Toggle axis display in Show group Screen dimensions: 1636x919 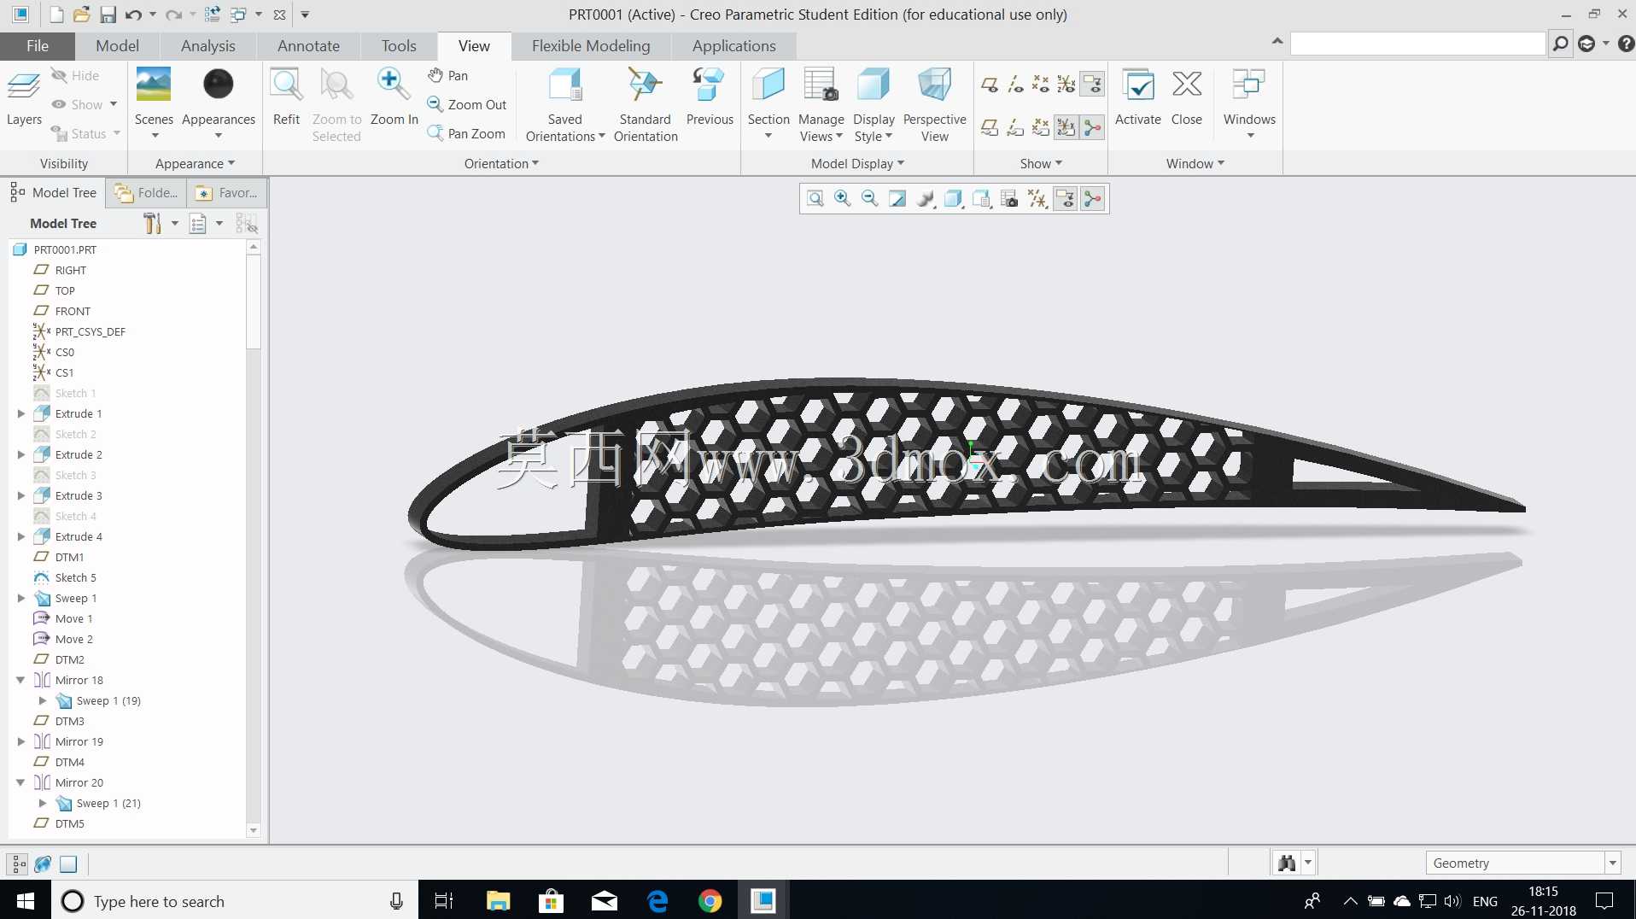pos(1015,84)
